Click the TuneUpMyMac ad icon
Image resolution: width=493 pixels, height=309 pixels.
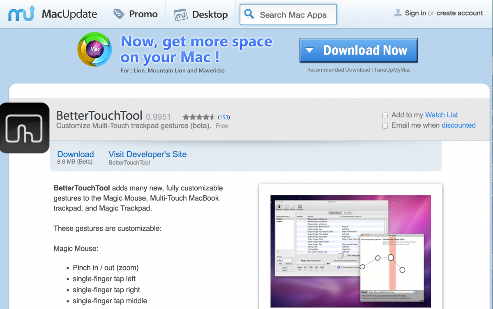[x=94, y=50]
